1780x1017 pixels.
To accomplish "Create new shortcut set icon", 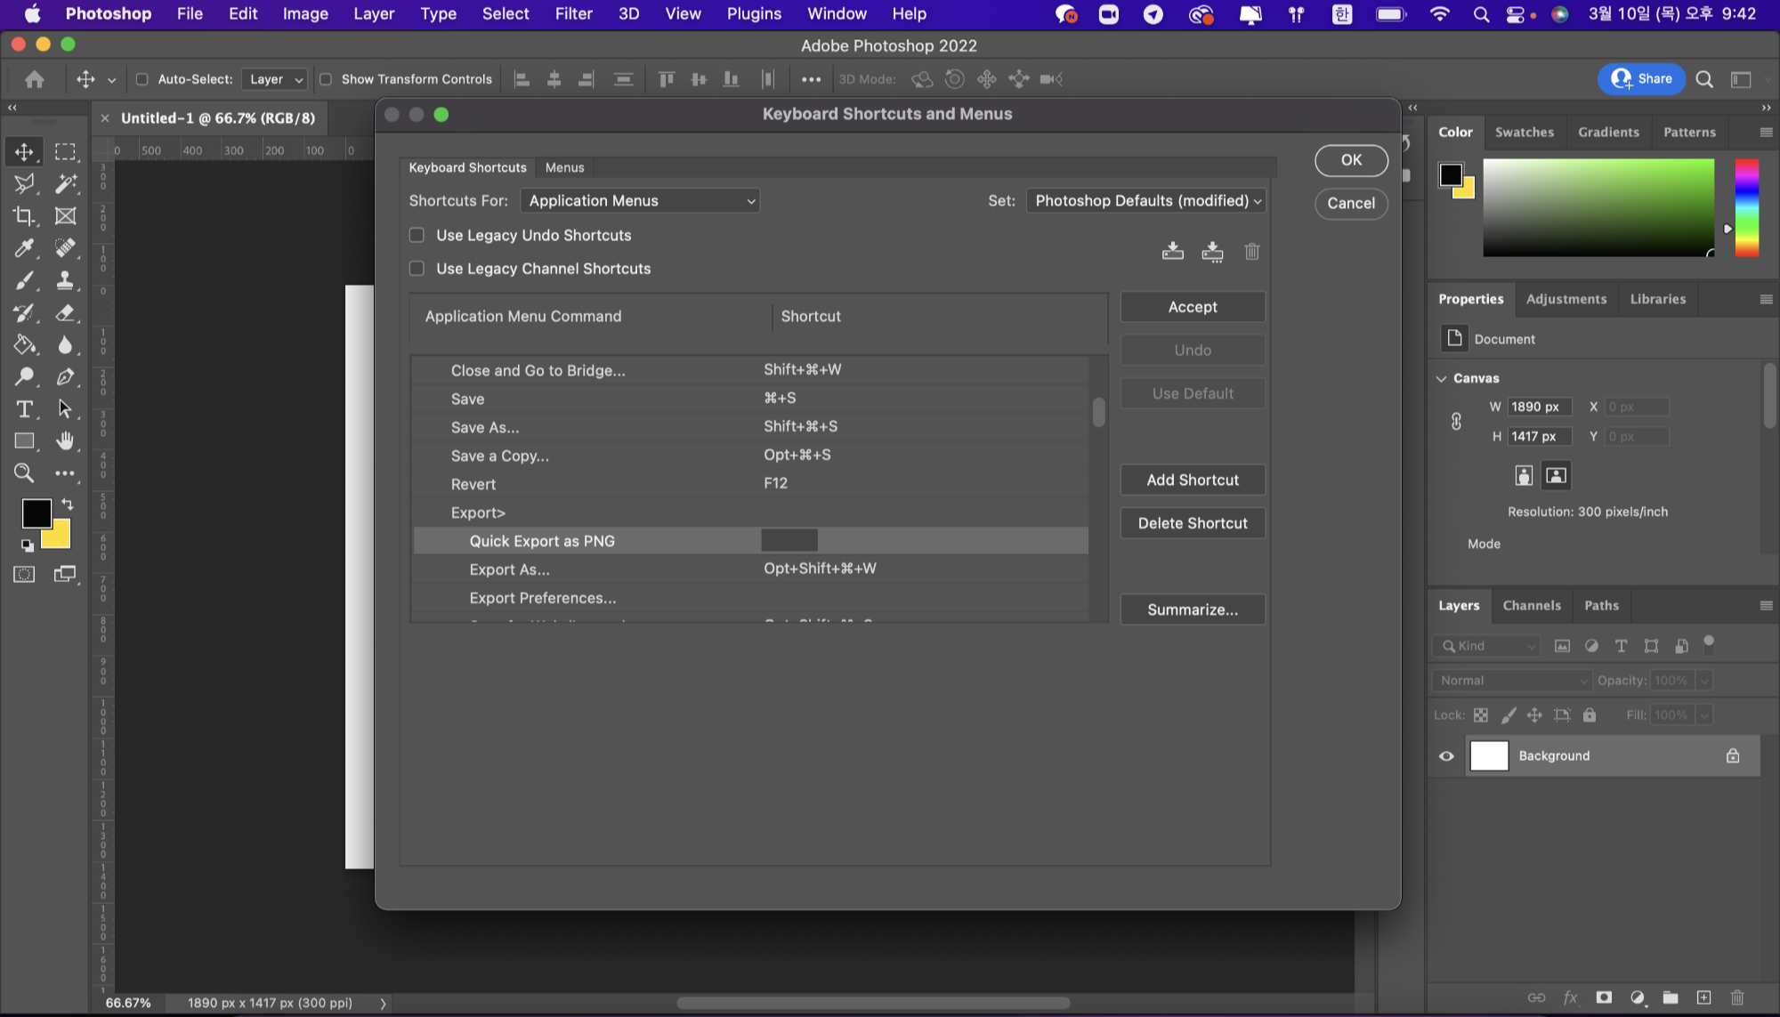I will [x=1212, y=252].
